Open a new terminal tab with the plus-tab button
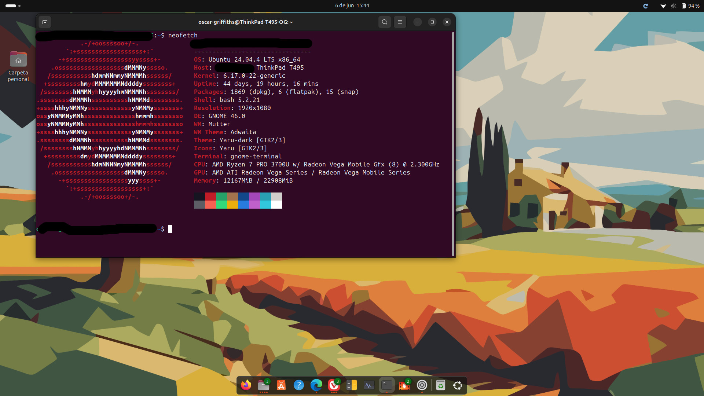Viewport: 704px width, 396px height. [45, 22]
